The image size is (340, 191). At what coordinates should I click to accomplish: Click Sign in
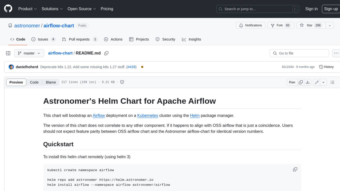(311, 9)
